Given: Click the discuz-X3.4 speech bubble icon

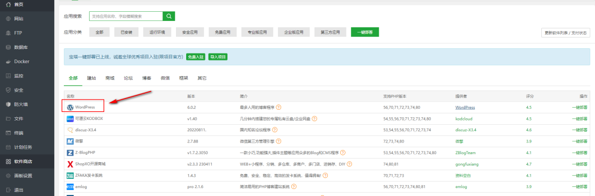Looking at the screenshot, I should 70,130.
